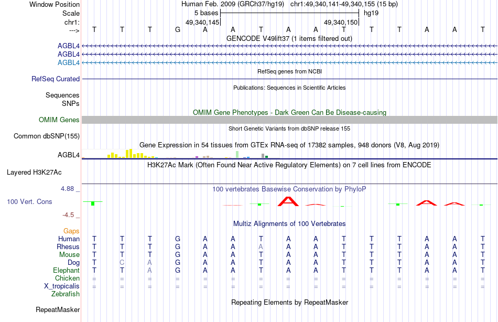
Task: Click the first green PhyloP bar under 100 vertebrates
Action: tap(93, 203)
